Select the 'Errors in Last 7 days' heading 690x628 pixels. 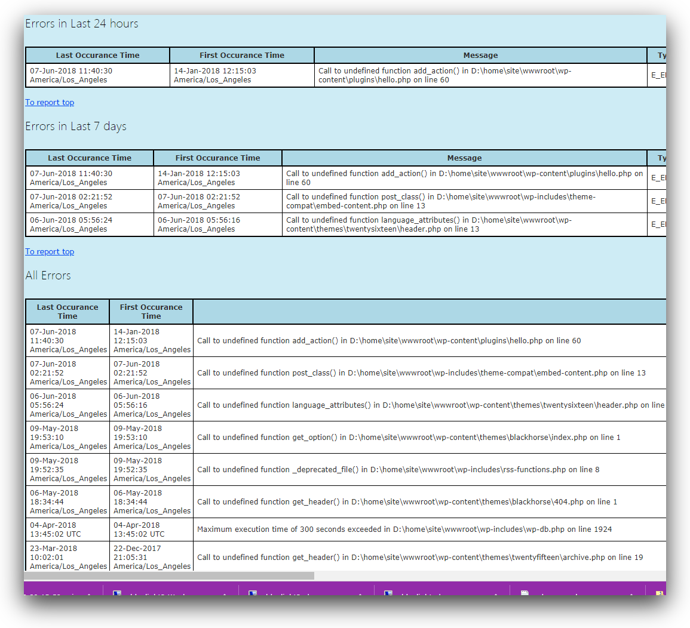(76, 127)
